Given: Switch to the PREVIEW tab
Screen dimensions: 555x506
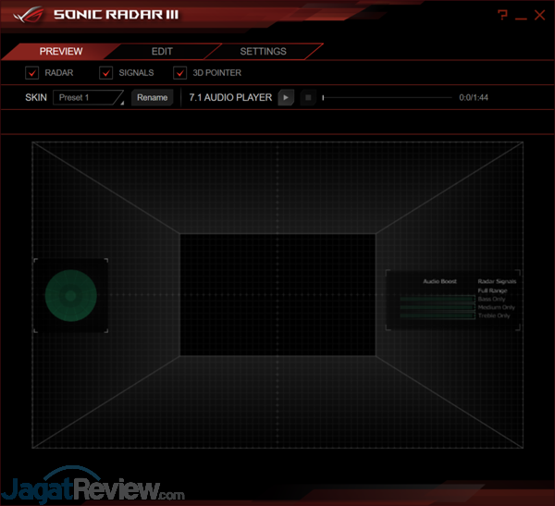Looking at the screenshot, I should click(x=61, y=52).
